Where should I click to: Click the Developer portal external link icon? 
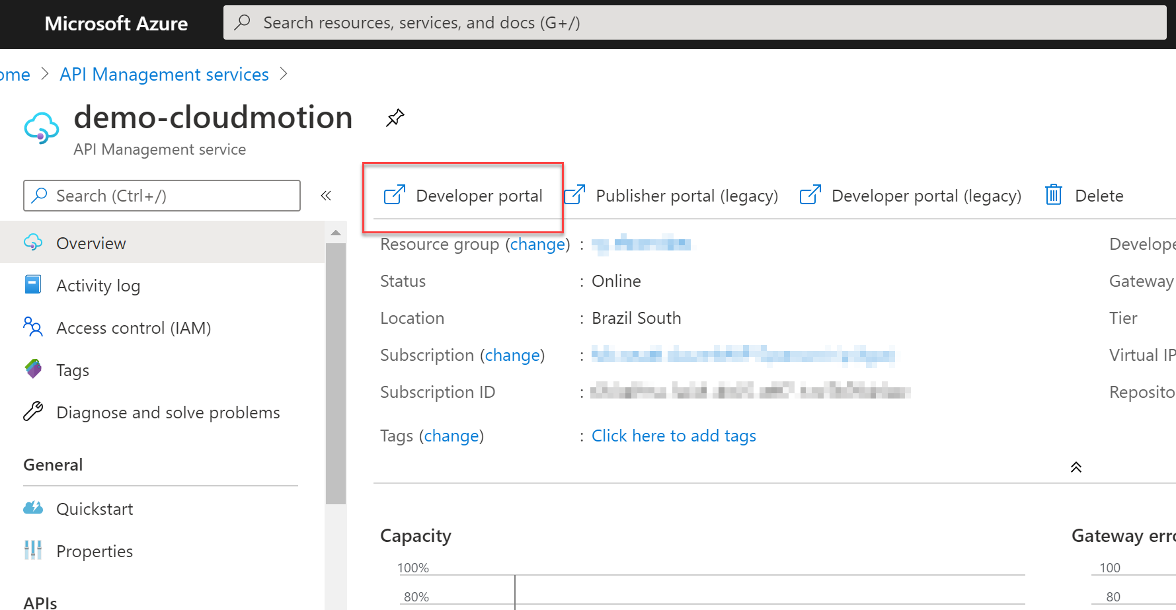tap(395, 195)
